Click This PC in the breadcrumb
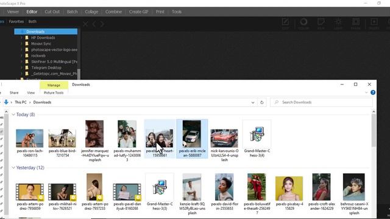The image size is (390, 219). point(21,102)
